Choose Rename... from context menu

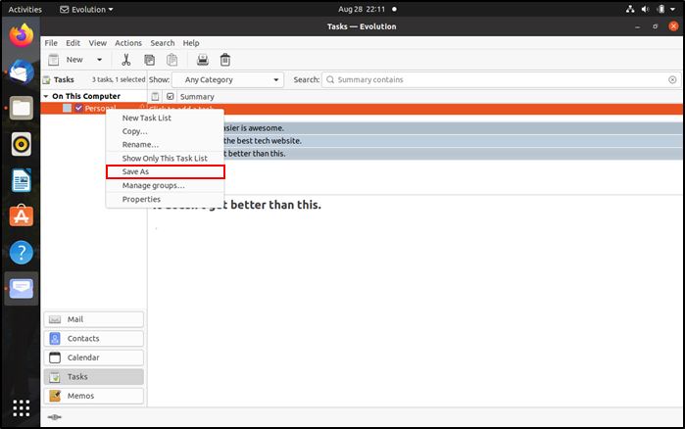coord(166,144)
